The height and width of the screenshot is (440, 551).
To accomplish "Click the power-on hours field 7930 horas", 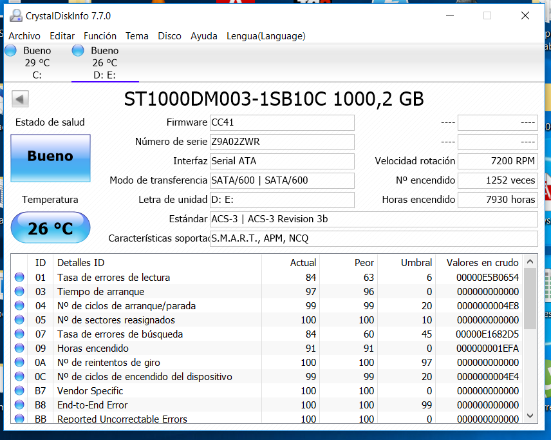I will tap(498, 200).
